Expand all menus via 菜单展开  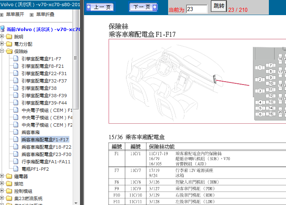tap(15, 14)
